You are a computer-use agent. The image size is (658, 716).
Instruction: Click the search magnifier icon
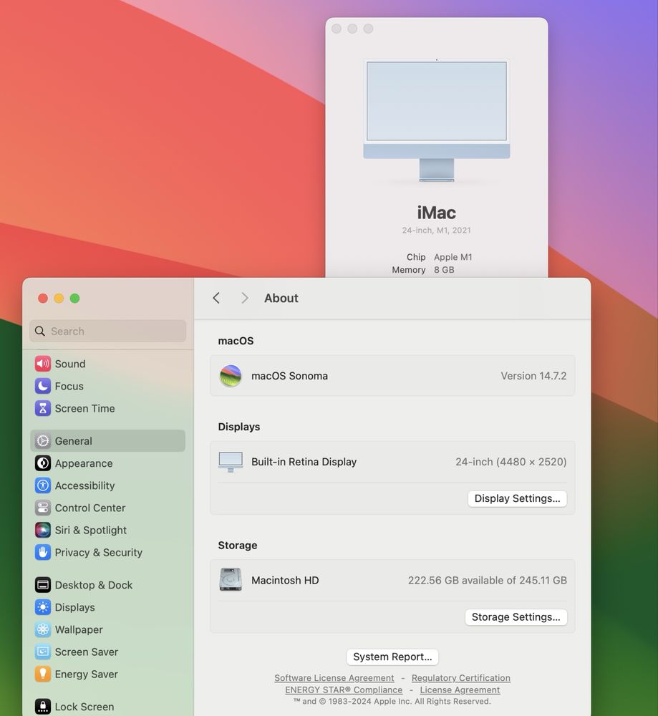[40, 331]
